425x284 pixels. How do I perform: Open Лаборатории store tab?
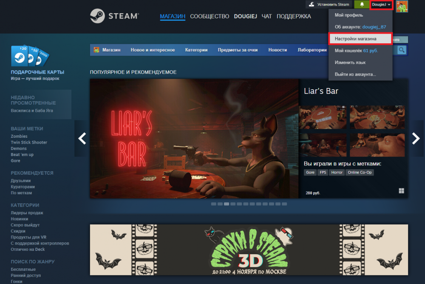click(x=312, y=50)
